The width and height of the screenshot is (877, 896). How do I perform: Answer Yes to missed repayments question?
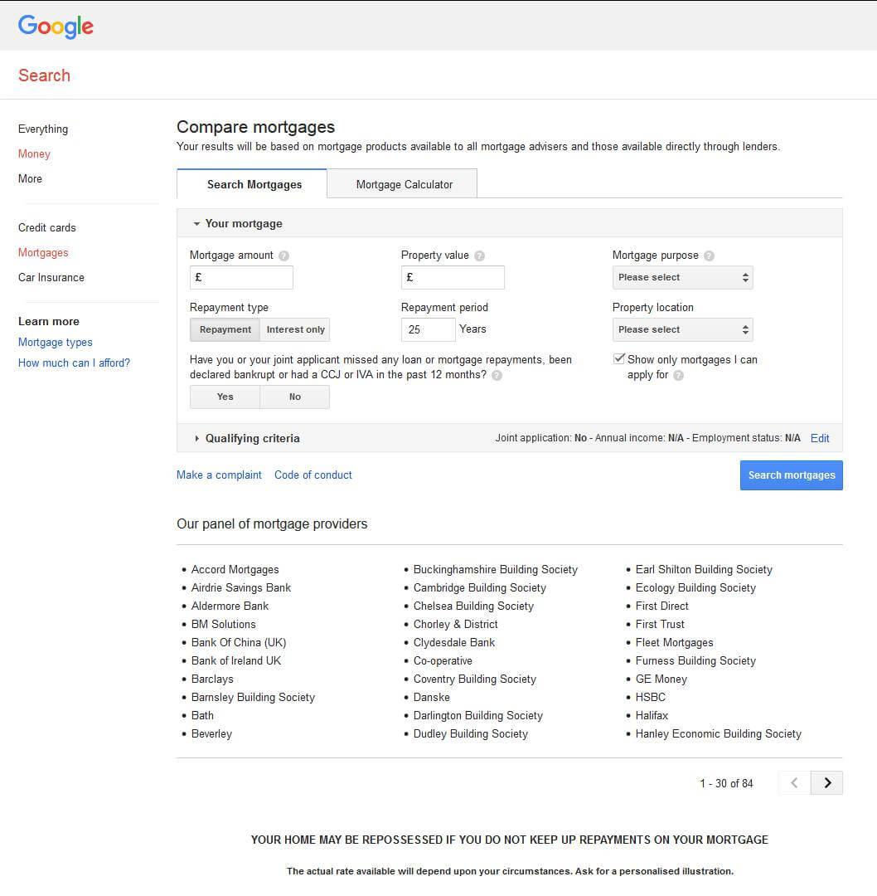[x=225, y=397]
